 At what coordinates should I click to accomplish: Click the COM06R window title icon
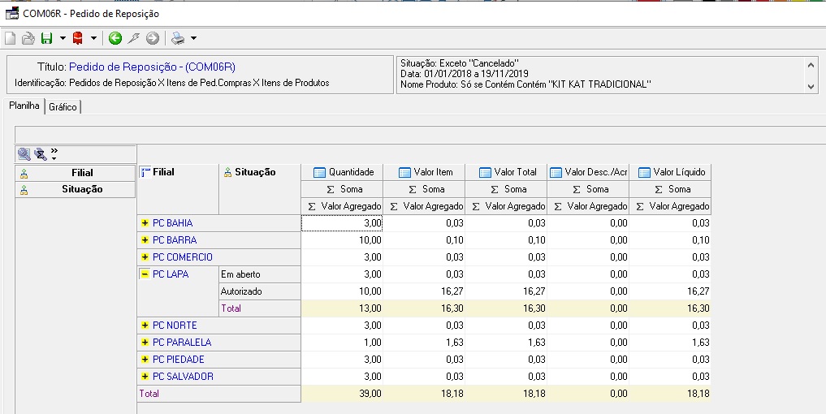coord(11,13)
